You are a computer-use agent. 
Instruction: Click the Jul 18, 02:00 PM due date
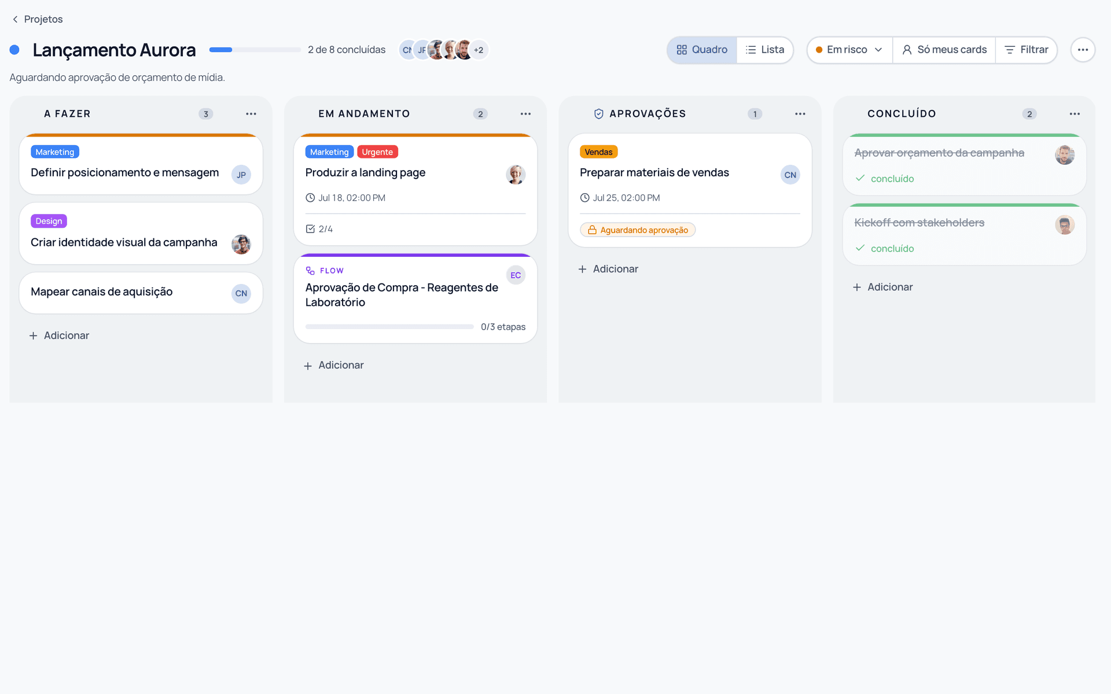[345, 198]
